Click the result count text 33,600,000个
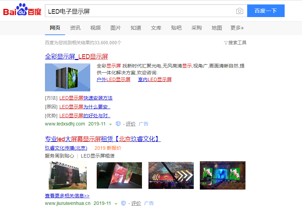This screenshot has width=302, height=210. tap(108, 43)
